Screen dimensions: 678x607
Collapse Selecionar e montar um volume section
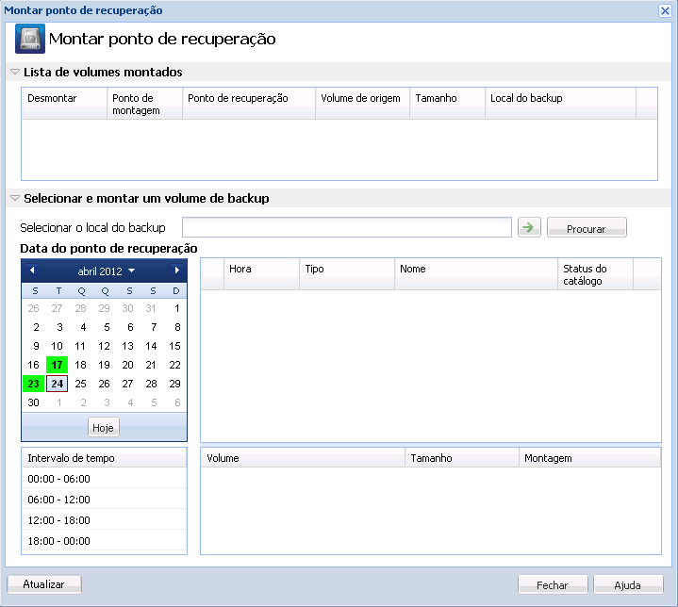(x=15, y=198)
